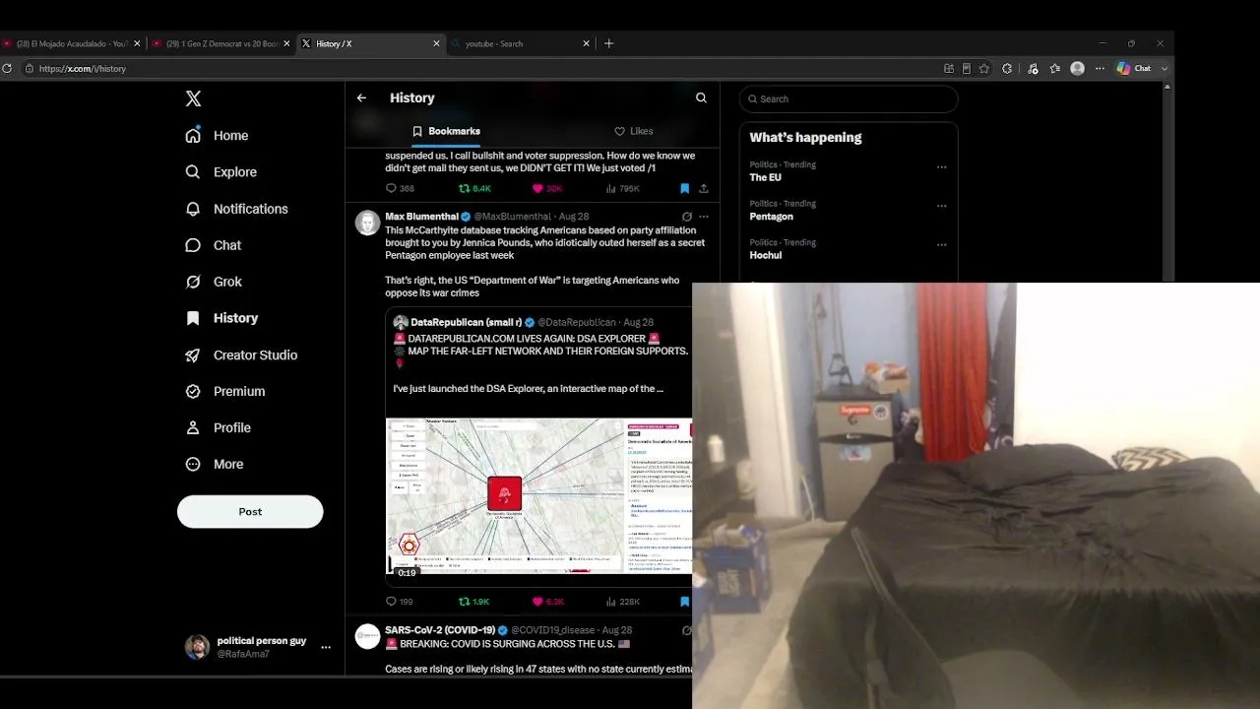Add this page to favorites star

(x=984, y=69)
